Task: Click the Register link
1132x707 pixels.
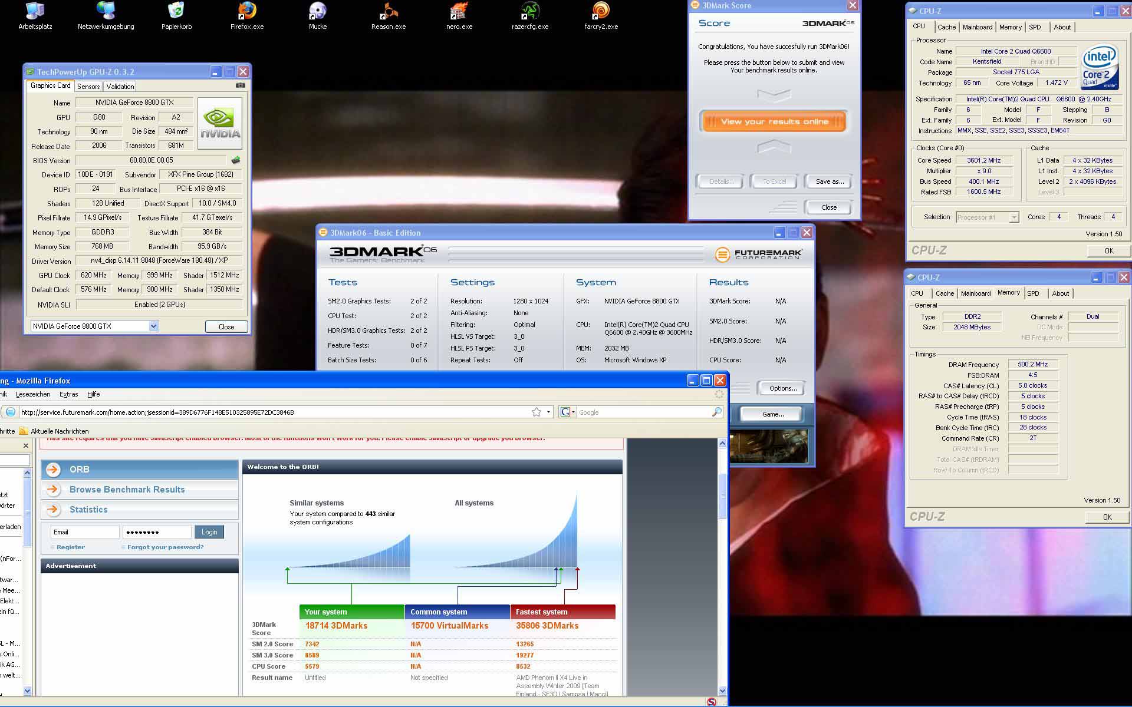Action: pyautogui.click(x=71, y=547)
